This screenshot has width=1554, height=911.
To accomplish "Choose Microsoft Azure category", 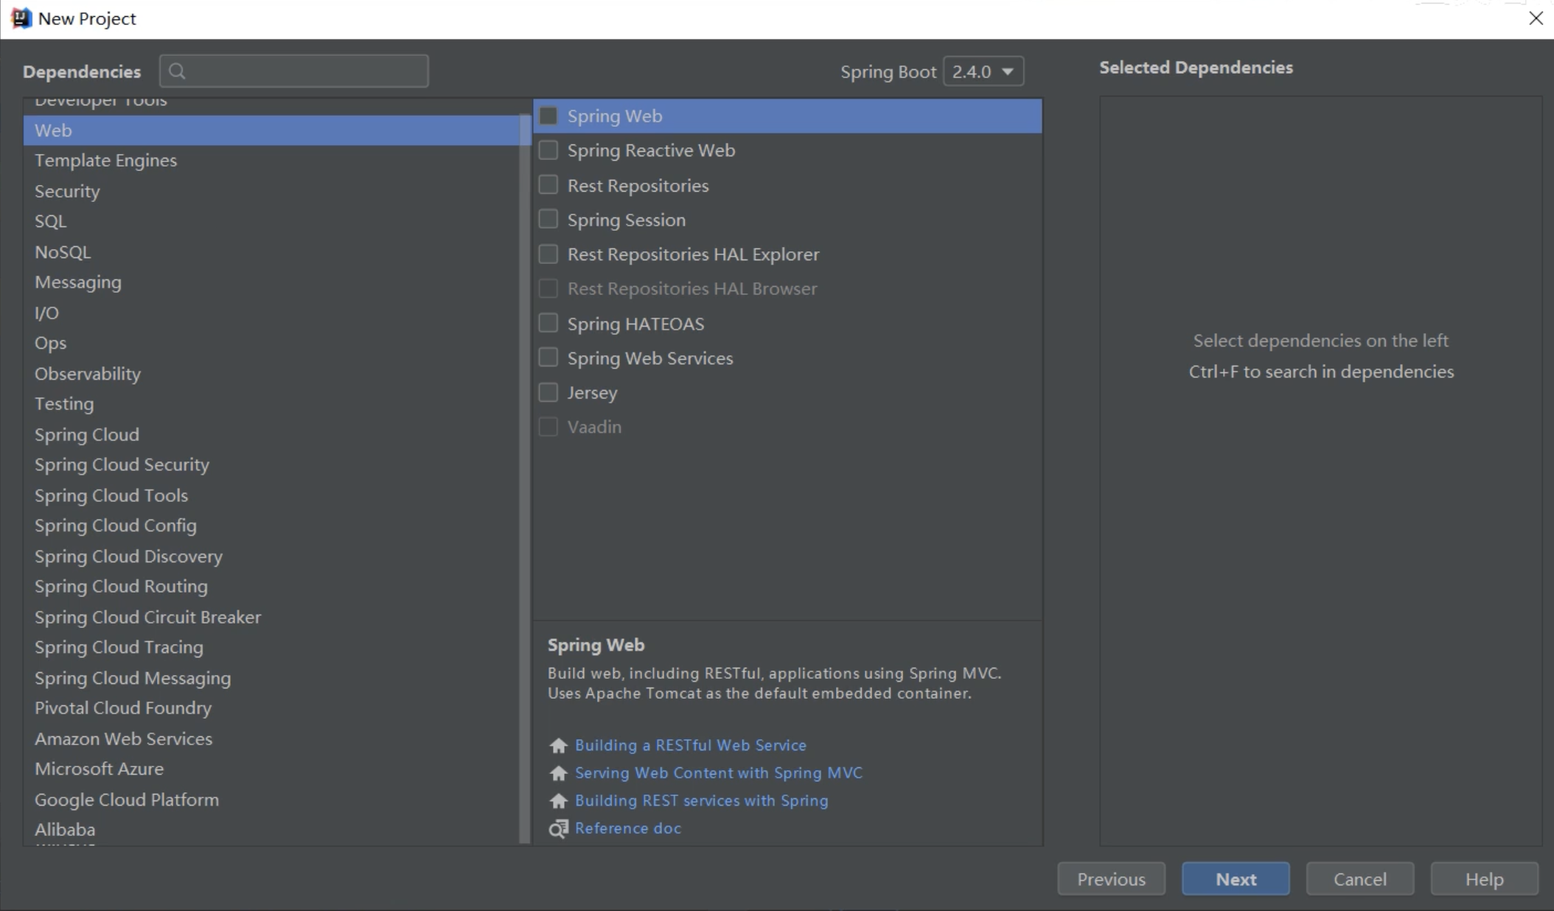I will click(272, 769).
